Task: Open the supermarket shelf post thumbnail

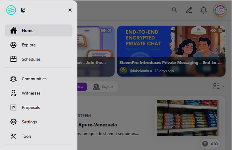Action: point(187,118)
